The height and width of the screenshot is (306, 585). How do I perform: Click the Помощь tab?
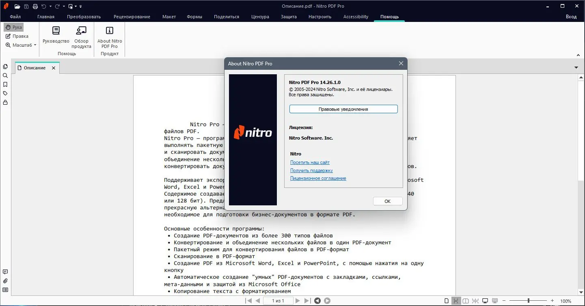389,17
